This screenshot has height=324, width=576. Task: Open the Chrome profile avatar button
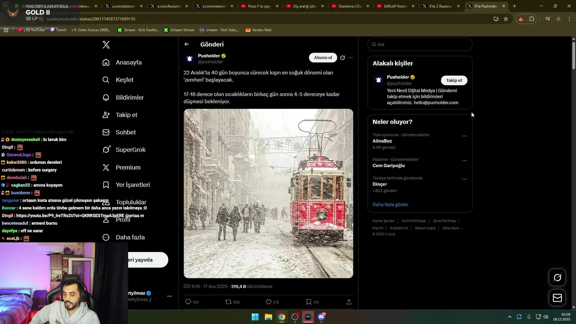click(x=558, y=19)
